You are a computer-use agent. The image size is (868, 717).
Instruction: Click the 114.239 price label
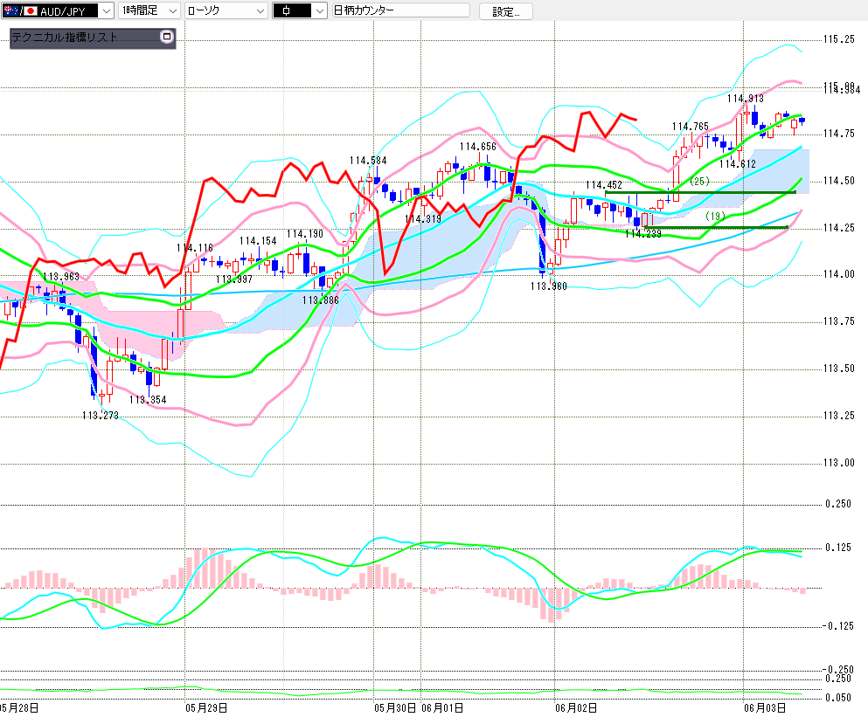[x=643, y=234]
